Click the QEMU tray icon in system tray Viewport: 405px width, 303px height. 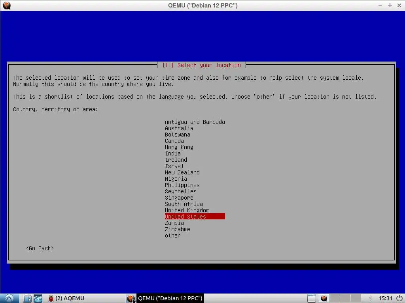(x=324, y=298)
